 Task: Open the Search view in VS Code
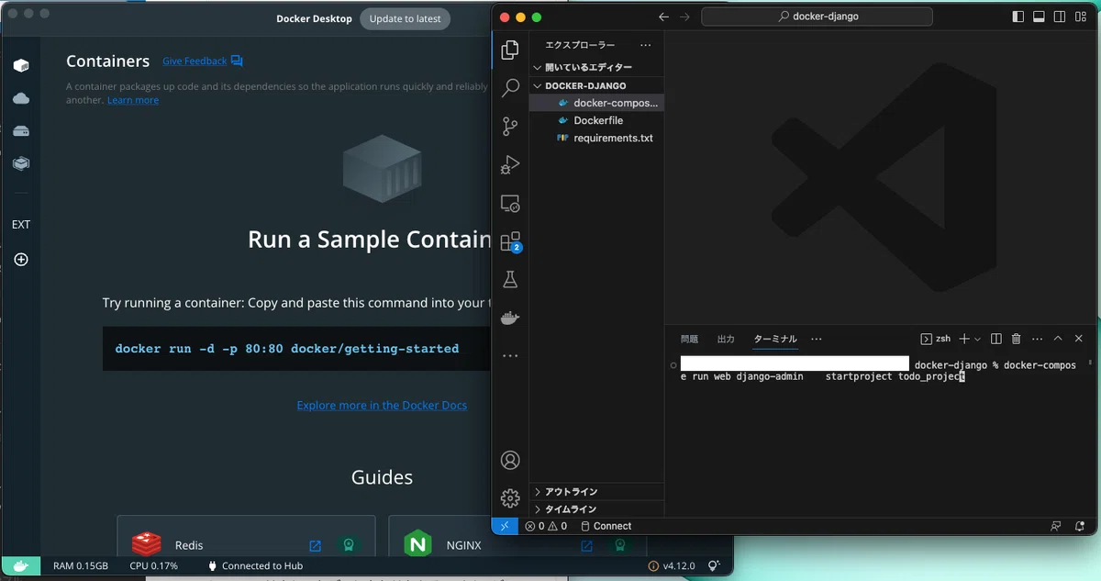510,88
